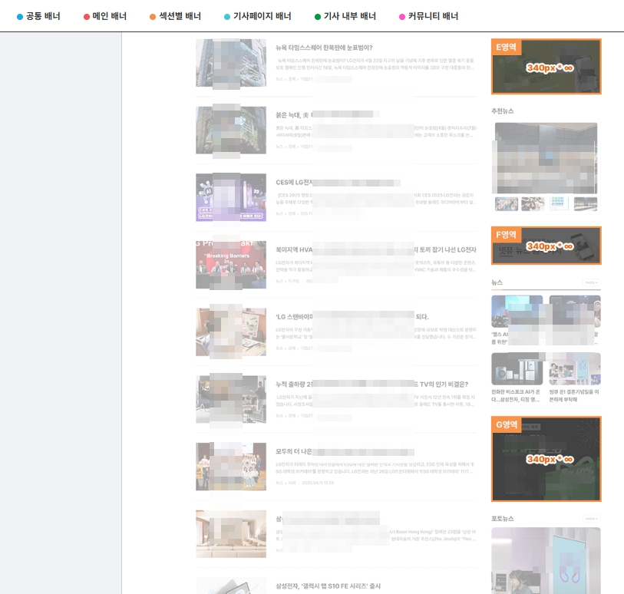The width and height of the screenshot is (624, 594).
Task: Click the 'Breaking Barriers' press conference thumbnail
Action: (231, 265)
